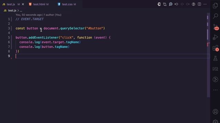Viewport: 220px width, 123px height.
Task: Click the 'You, 50 seconds ago' blame annotation
Action: point(29,15)
